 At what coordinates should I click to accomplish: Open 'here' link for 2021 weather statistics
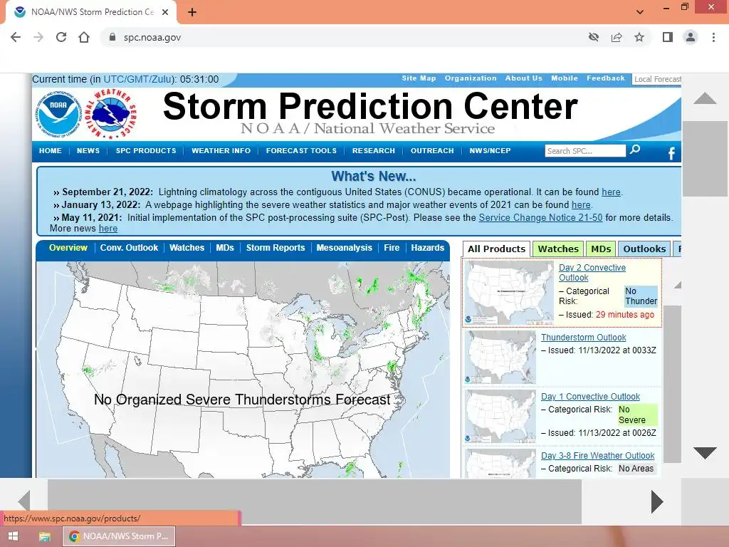coord(581,204)
